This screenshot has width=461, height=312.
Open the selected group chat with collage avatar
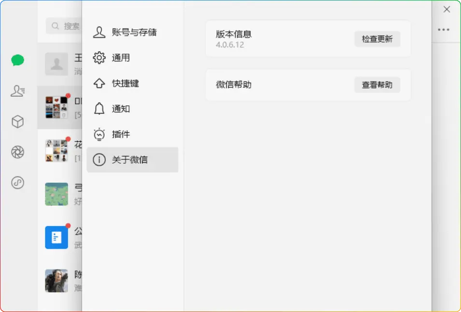[60, 107]
